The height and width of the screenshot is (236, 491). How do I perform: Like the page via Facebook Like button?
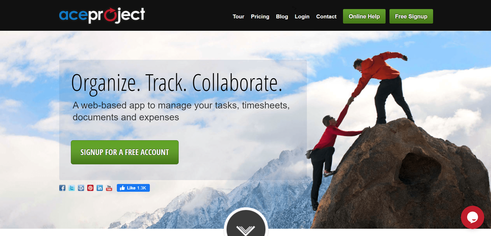(133, 188)
